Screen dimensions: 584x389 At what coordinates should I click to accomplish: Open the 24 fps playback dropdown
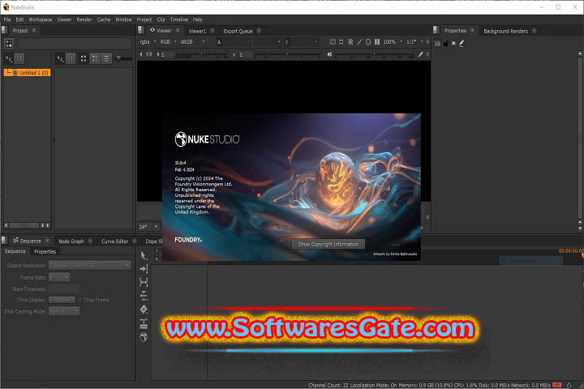pyautogui.click(x=149, y=226)
